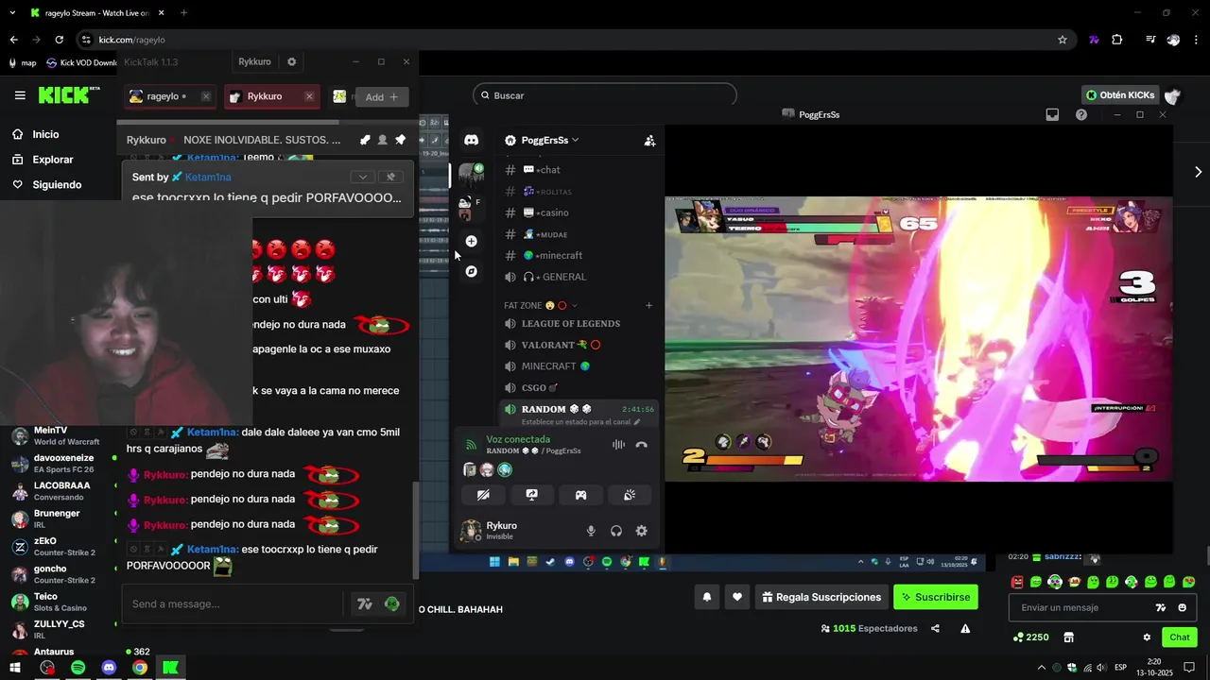Click Add channel button in KickTalk

click(382, 96)
